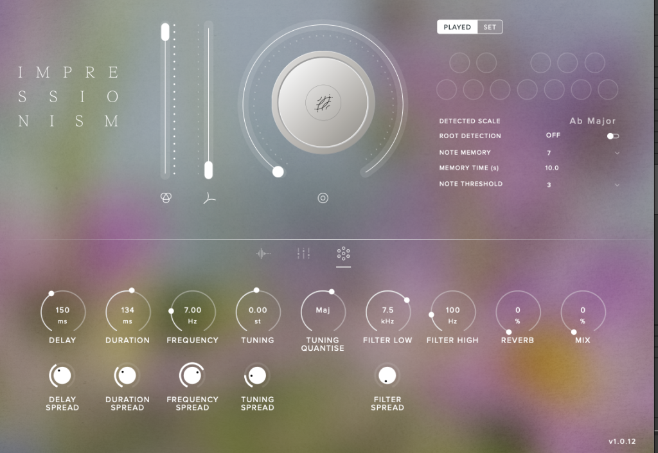Open the Tuning Quantise selector set to Maj
Viewport: 658px width, 453px height.
[x=323, y=311]
